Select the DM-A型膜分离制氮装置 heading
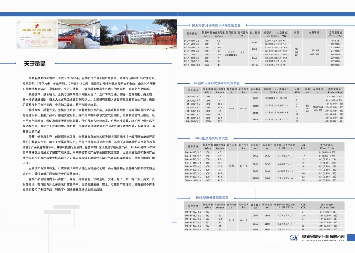Screen dimensions: 355x253 point(212,139)
